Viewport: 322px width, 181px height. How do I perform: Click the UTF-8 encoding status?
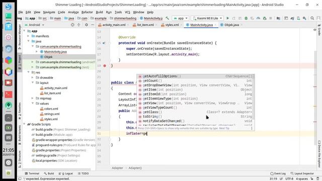tap(289, 179)
